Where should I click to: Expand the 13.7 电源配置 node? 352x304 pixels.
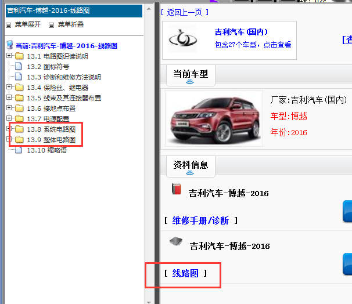tap(9, 118)
